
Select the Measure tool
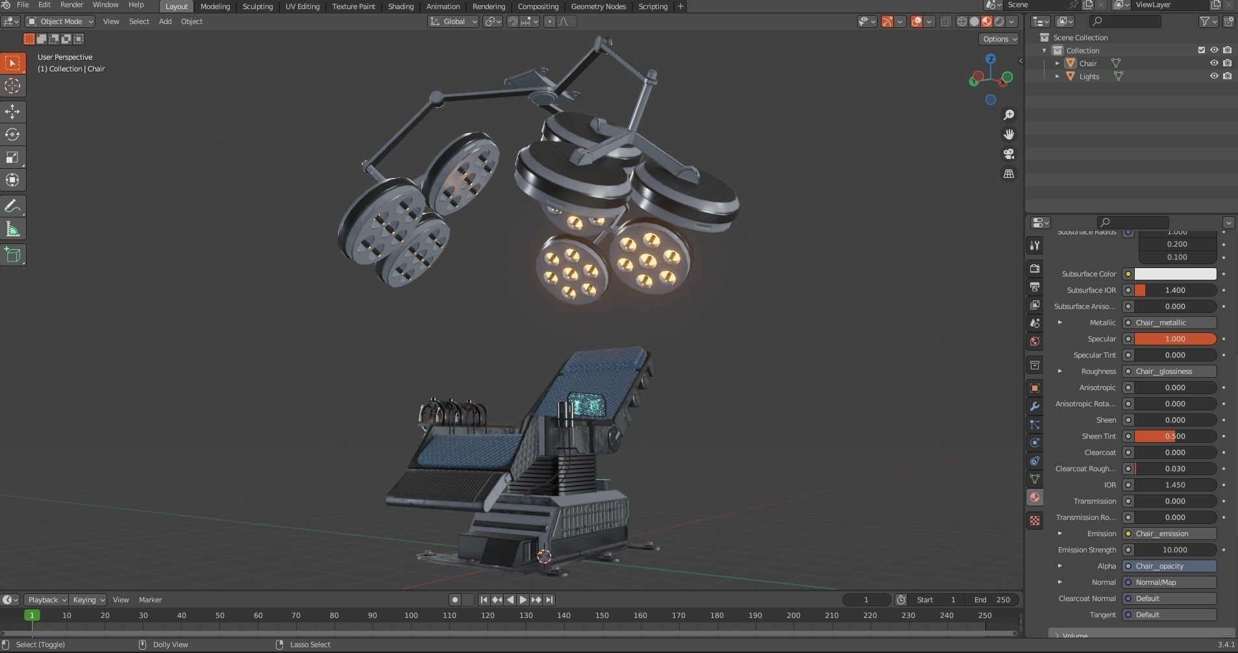(12, 228)
